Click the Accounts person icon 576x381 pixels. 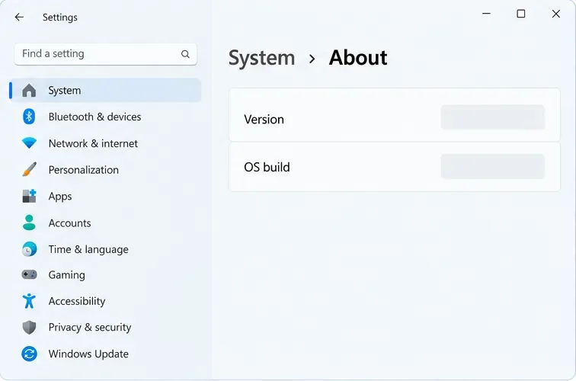coord(29,223)
